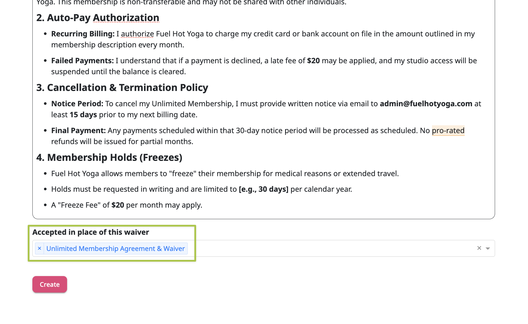
Task: Click the bold 15 days text
Action: tap(83, 115)
